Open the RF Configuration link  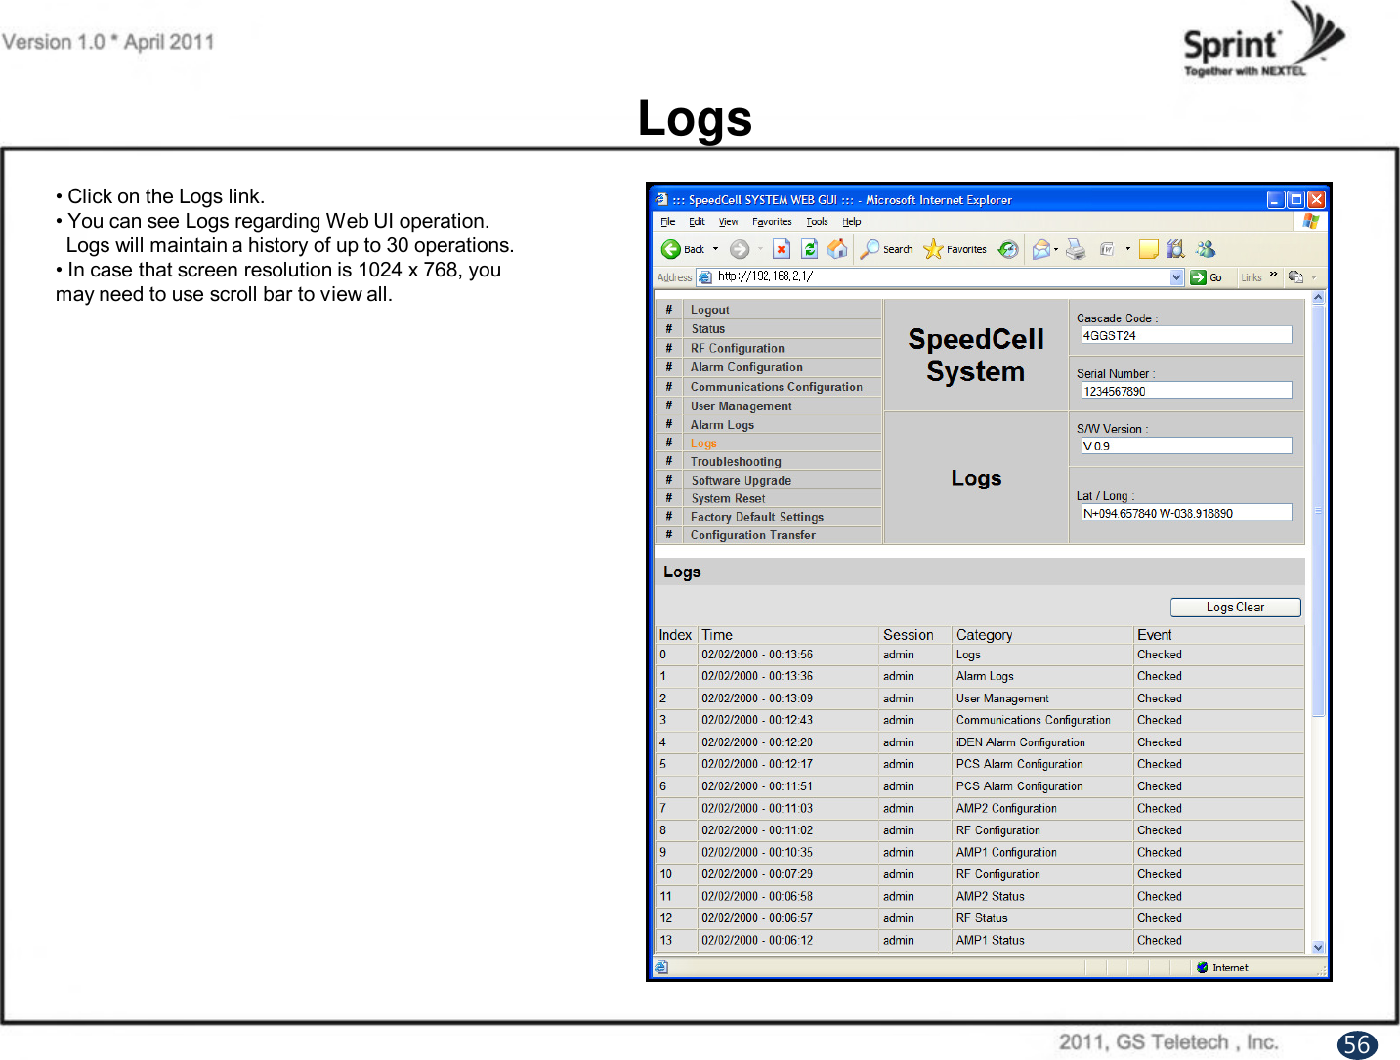click(x=737, y=348)
